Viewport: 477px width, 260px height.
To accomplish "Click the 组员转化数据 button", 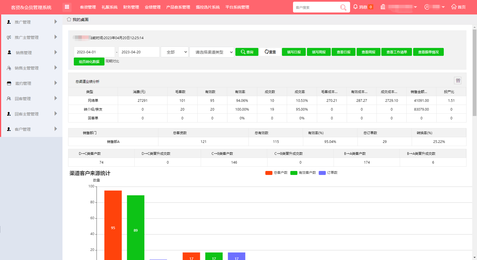I will click(x=89, y=62).
